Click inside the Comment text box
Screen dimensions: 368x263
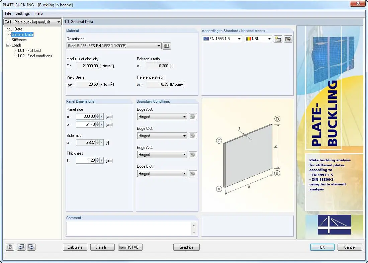point(129,229)
